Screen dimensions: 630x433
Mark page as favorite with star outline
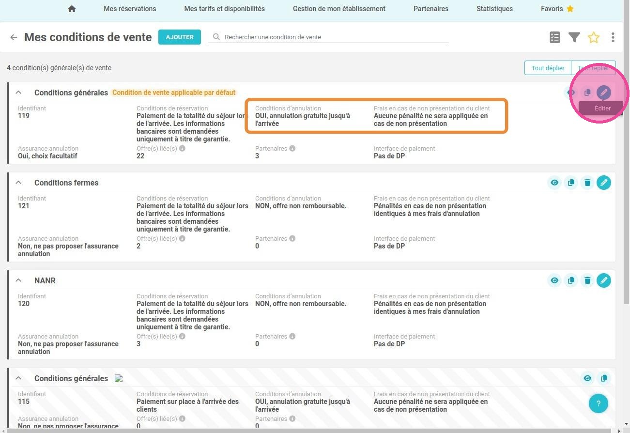pos(594,37)
